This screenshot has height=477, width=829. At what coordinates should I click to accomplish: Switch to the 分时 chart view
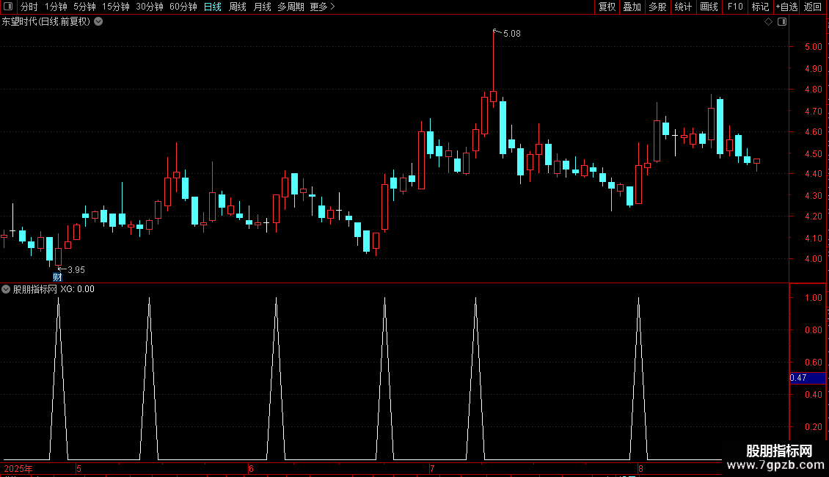pos(29,7)
